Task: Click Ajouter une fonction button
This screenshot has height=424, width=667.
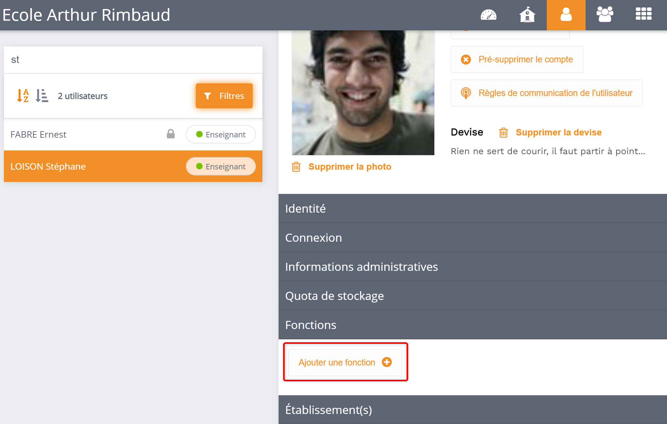Action: 345,362
